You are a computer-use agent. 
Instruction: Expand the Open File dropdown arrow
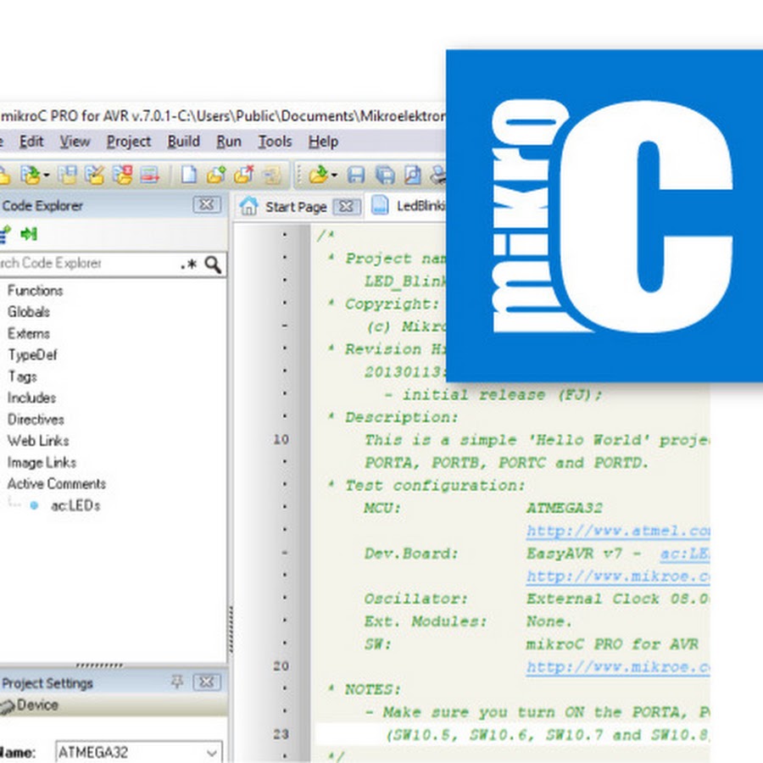coord(334,175)
